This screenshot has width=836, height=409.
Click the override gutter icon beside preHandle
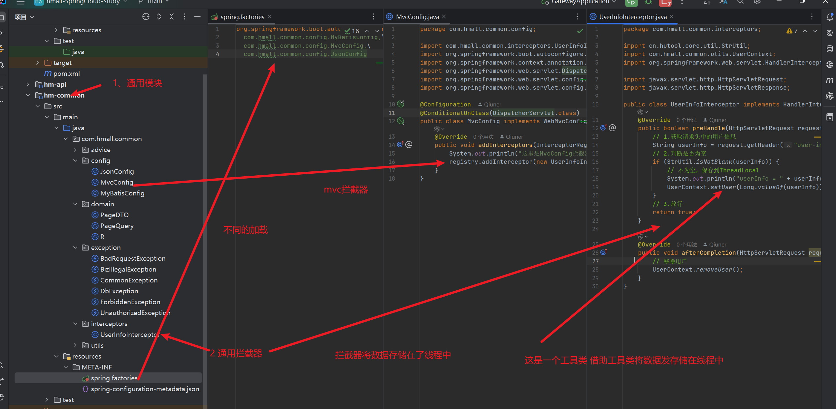603,128
